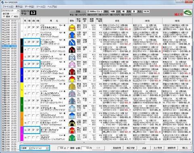Click the 馬名 column header
The height and width of the screenshot is (153, 194).
pyautogui.click(x=54, y=21)
